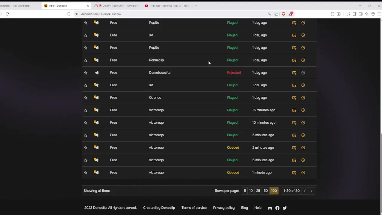The height and width of the screenshot is (215, 382).
Task: Switch to the OmeTV Video Chat tab
Action: 119,6
